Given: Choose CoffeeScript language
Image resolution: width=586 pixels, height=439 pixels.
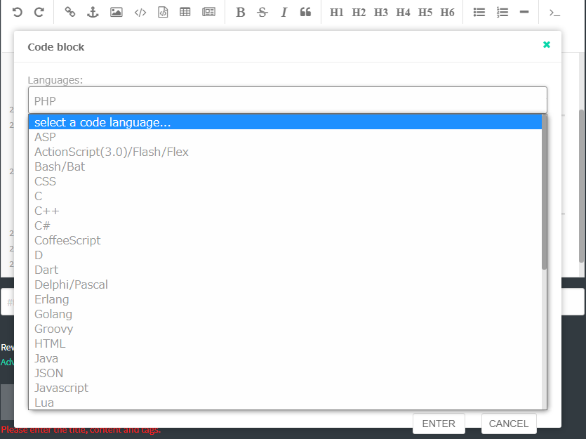Looking at the screenshot, I should click(285, 240).
